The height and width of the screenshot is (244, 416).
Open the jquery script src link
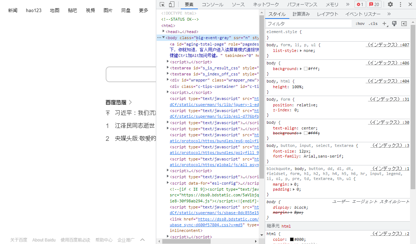(x=214, y=105)
